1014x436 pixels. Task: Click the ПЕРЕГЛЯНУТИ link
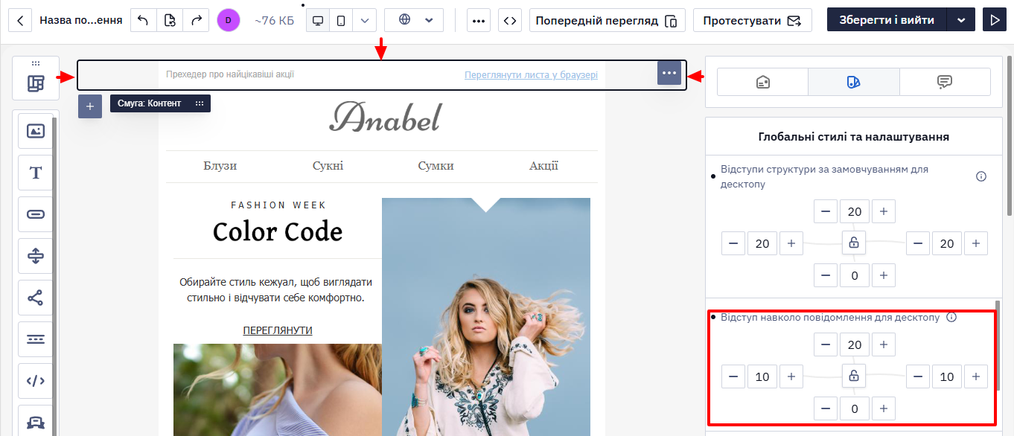coord(278,330)
